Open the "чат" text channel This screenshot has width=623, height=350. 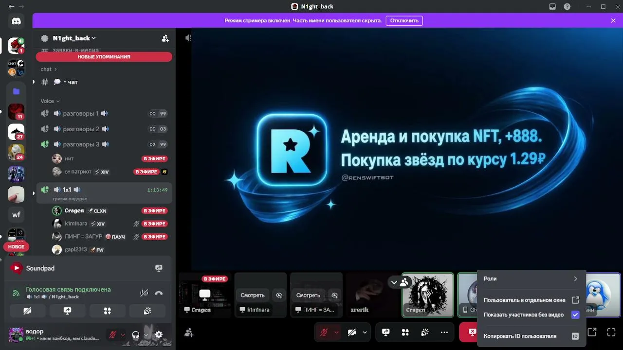point(104,82)
